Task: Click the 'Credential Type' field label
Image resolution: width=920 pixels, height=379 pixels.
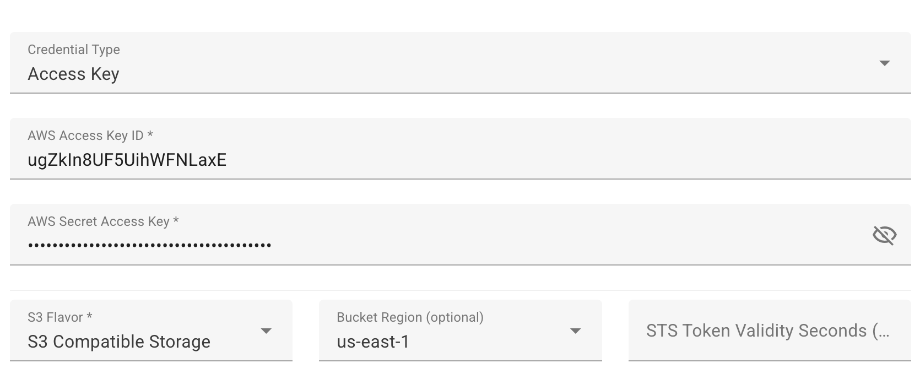Action: (74, 50)
